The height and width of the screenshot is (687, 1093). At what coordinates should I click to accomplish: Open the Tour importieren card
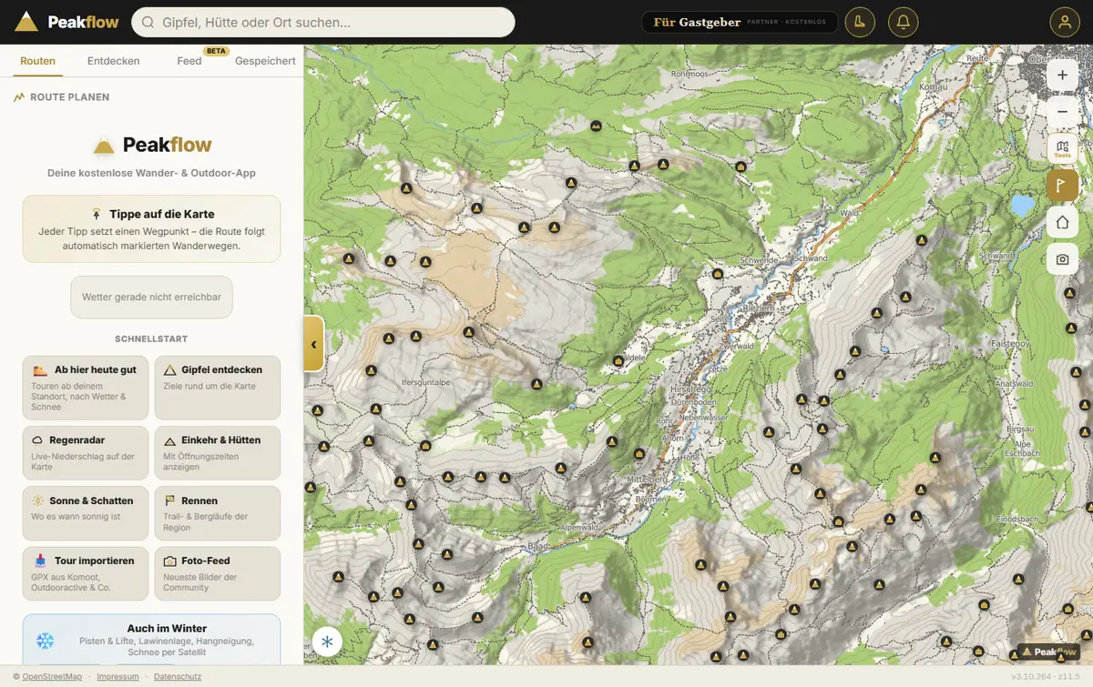tap(86, 573)
